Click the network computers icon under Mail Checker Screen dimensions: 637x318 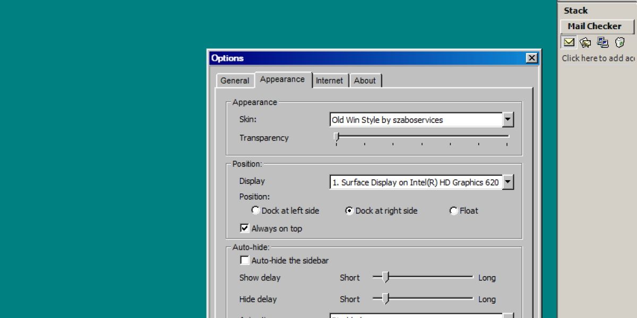pyautogui.click(x=602, y=42)
